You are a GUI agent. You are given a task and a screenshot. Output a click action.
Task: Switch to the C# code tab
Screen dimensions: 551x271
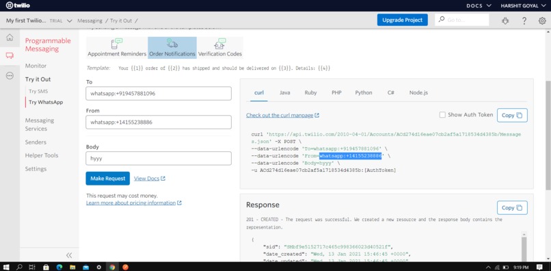coord(391,92)
